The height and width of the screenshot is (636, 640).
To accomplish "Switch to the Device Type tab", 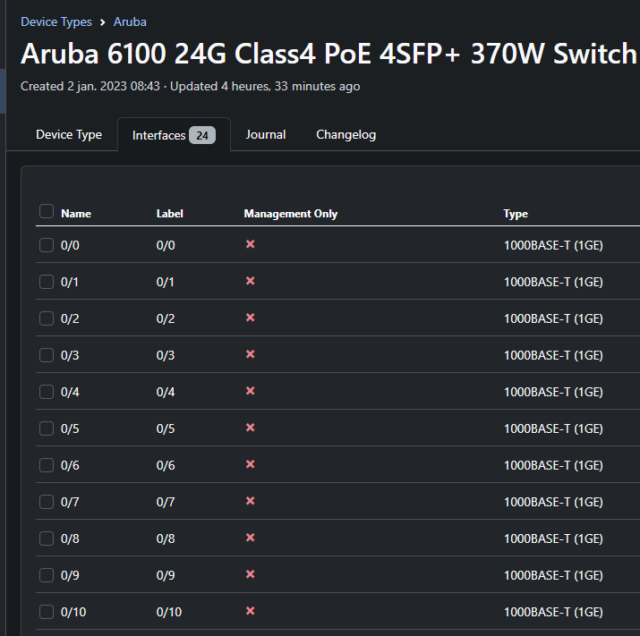I will (x=69, y=135).
